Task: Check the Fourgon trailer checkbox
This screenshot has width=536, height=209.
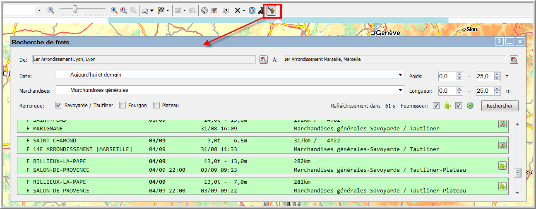Action: click(123, 106)
